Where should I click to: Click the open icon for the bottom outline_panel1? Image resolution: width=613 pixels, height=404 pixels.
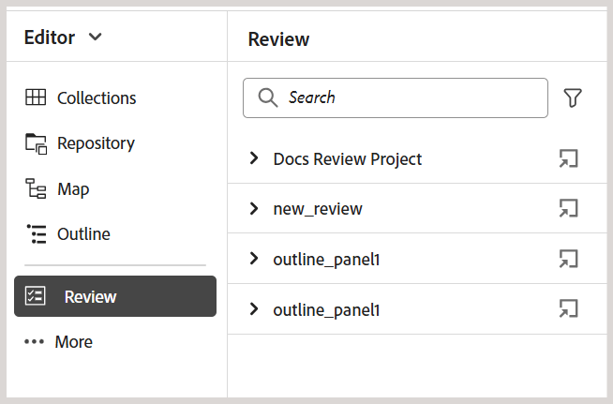click(x=567, y=308)
